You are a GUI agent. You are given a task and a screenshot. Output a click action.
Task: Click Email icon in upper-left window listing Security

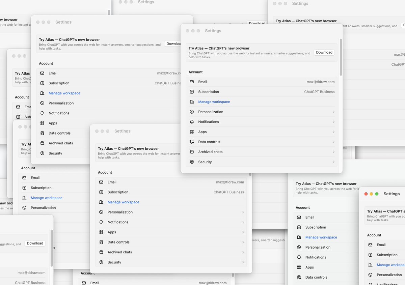coord(42,73)
